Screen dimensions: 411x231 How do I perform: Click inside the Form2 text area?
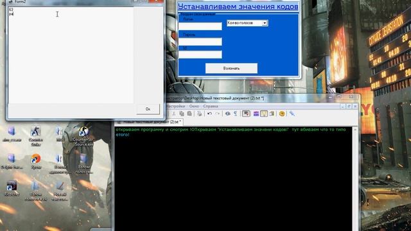point(71,55)
